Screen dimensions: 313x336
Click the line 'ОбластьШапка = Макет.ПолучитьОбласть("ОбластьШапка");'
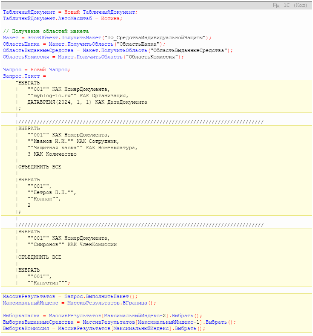point(84,44)
